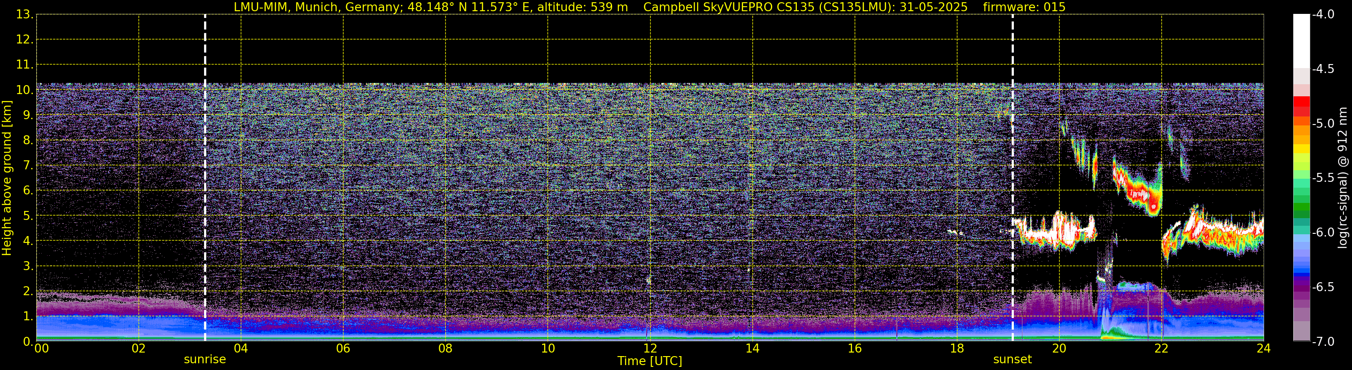Click the time axis tick label '14'
This screenshot has height=370, width=1352.
pyautogui.click(x=752, y=348)
